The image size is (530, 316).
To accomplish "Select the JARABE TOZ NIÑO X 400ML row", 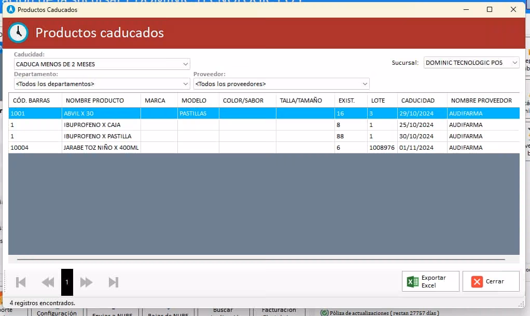I will (x=264, y=148).
